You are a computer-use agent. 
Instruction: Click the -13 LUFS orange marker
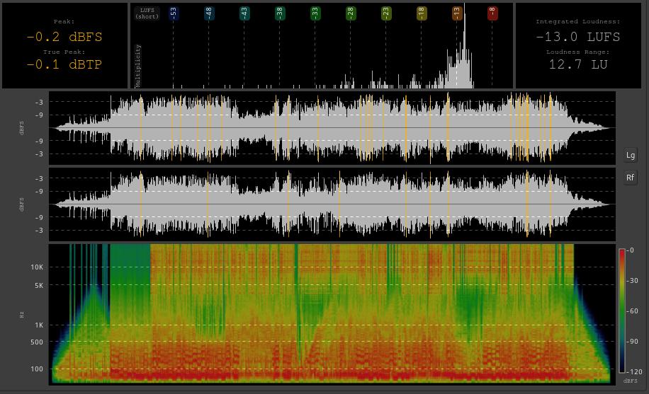tap(456, 13)
